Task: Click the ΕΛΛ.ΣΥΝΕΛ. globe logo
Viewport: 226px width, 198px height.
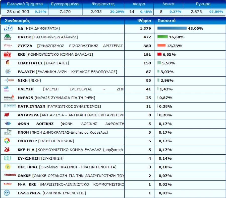Action: (7, 193)
